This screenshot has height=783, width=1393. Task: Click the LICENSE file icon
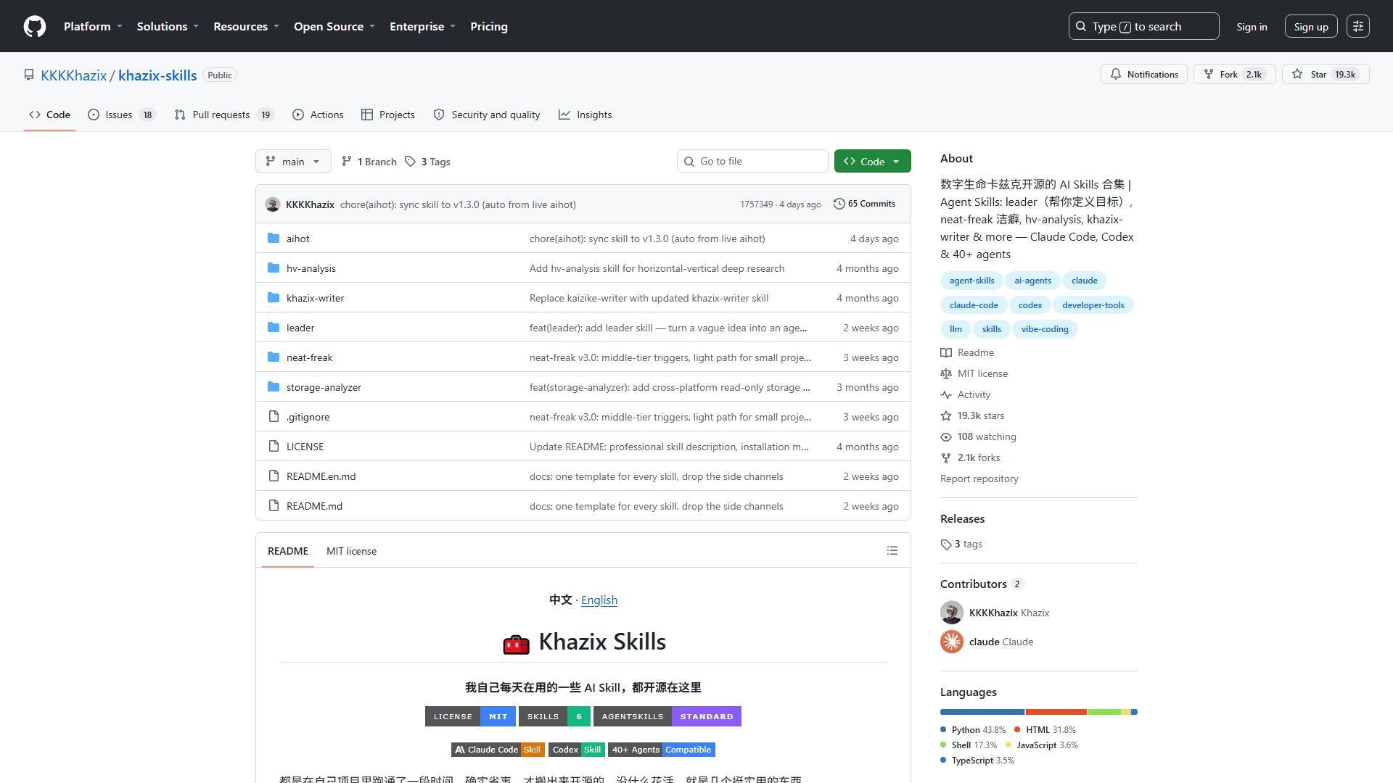[x=274, y=447]
